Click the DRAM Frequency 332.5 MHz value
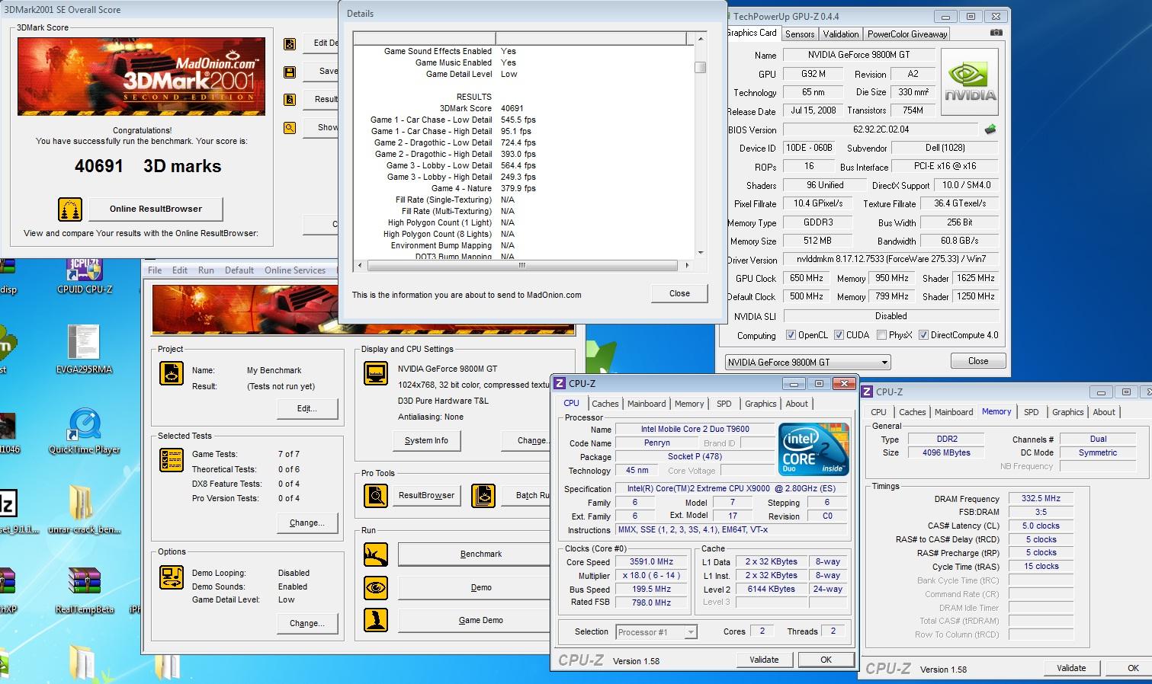The image size is (1152, 684). click(x=1041, y=498)
